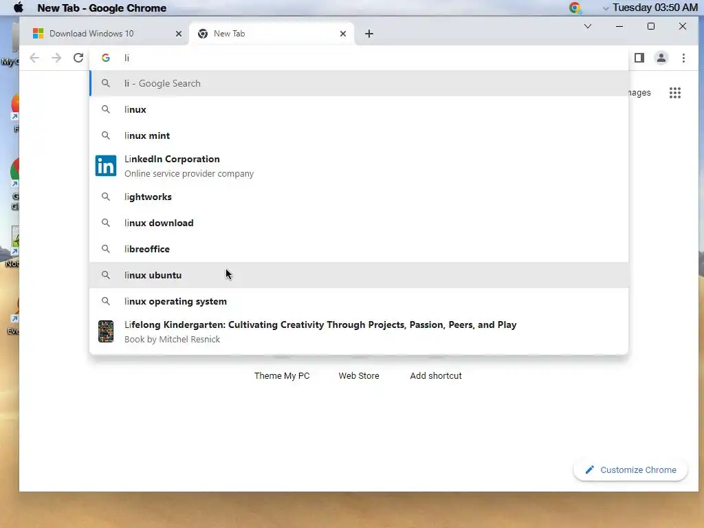The height and width of the screenshot is (528, 704).
Task: Click search icon beside 'linux operating system'
Action: (106, 301)
